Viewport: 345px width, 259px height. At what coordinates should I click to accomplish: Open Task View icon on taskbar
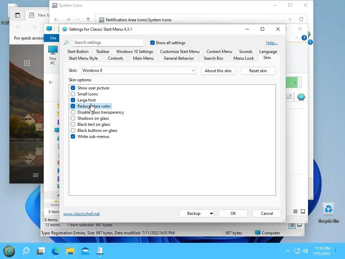point(41,251)
